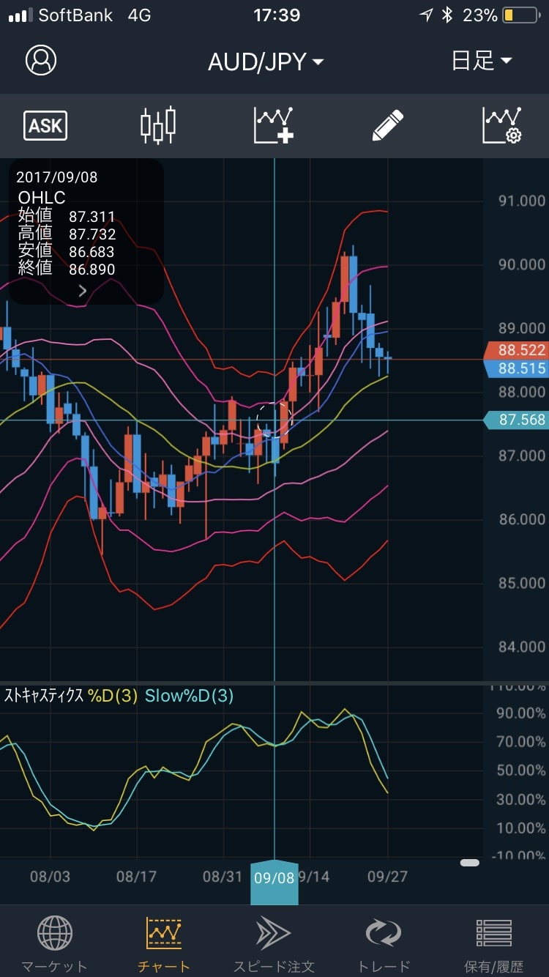Screen dimensions: 549x977
Task: Open the チャート tab
Action: (164, 945)
